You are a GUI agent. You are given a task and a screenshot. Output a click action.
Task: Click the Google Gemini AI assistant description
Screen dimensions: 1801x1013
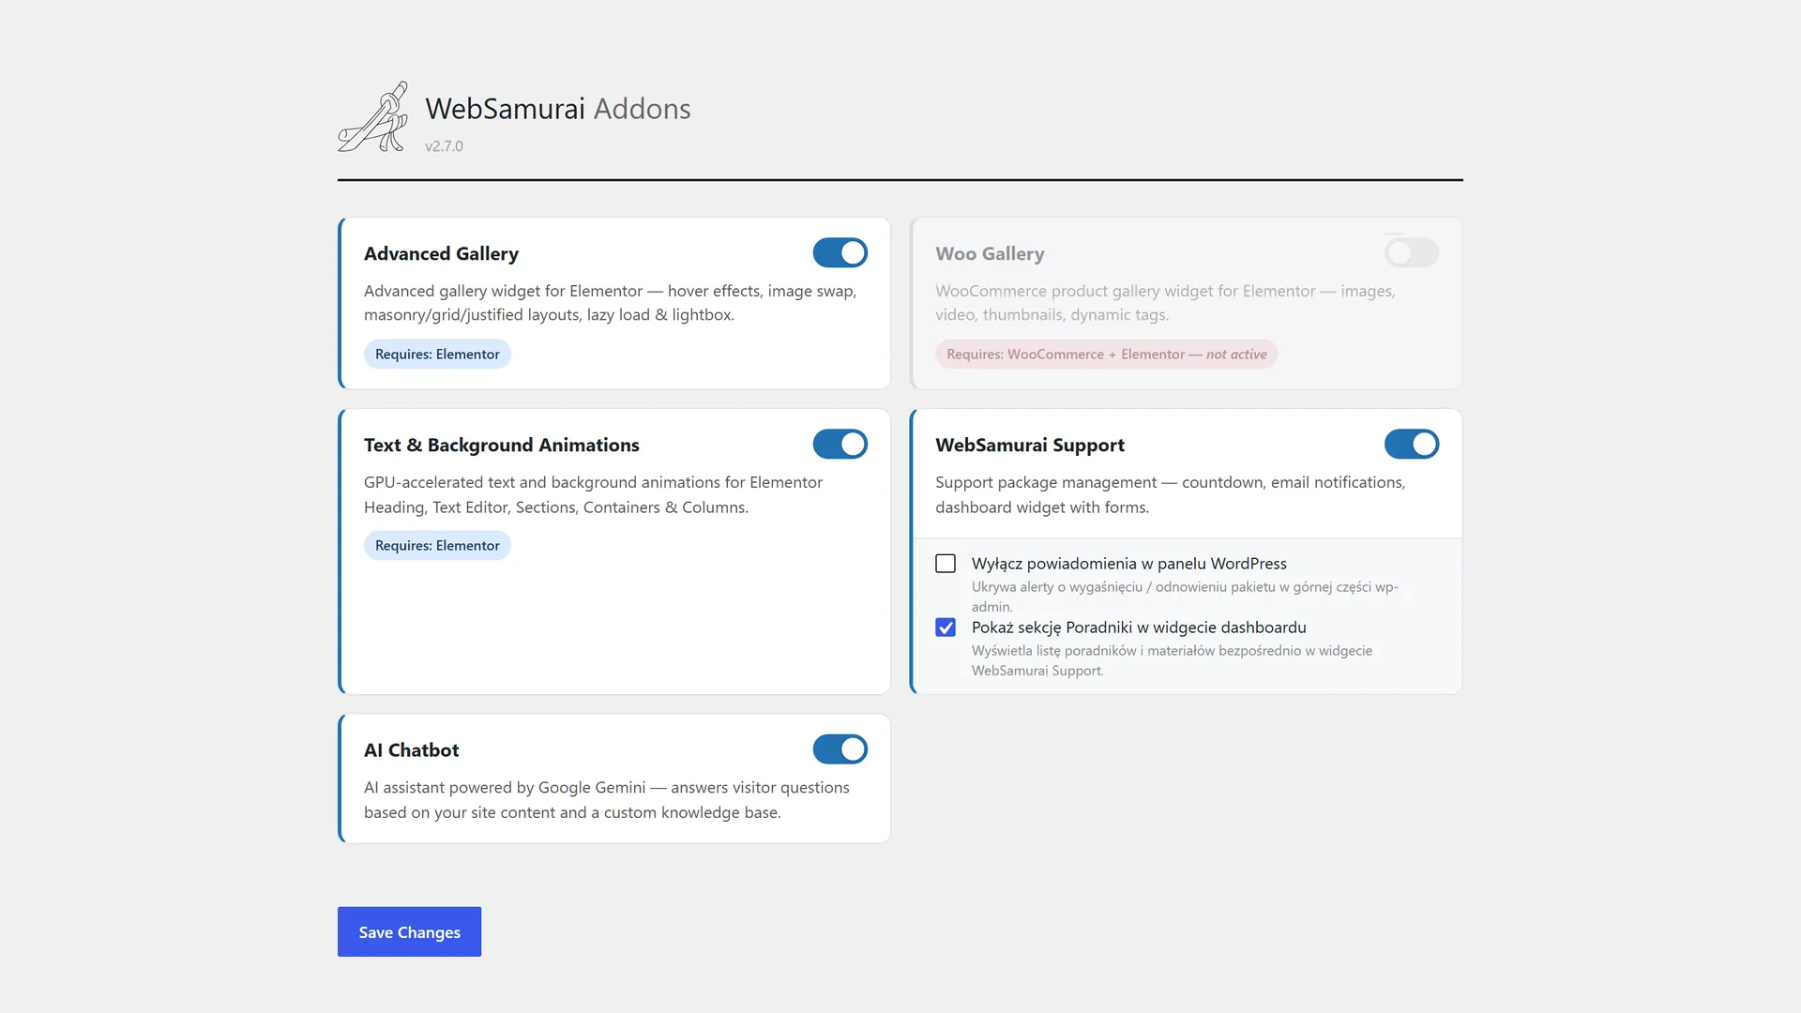(607, 800)
